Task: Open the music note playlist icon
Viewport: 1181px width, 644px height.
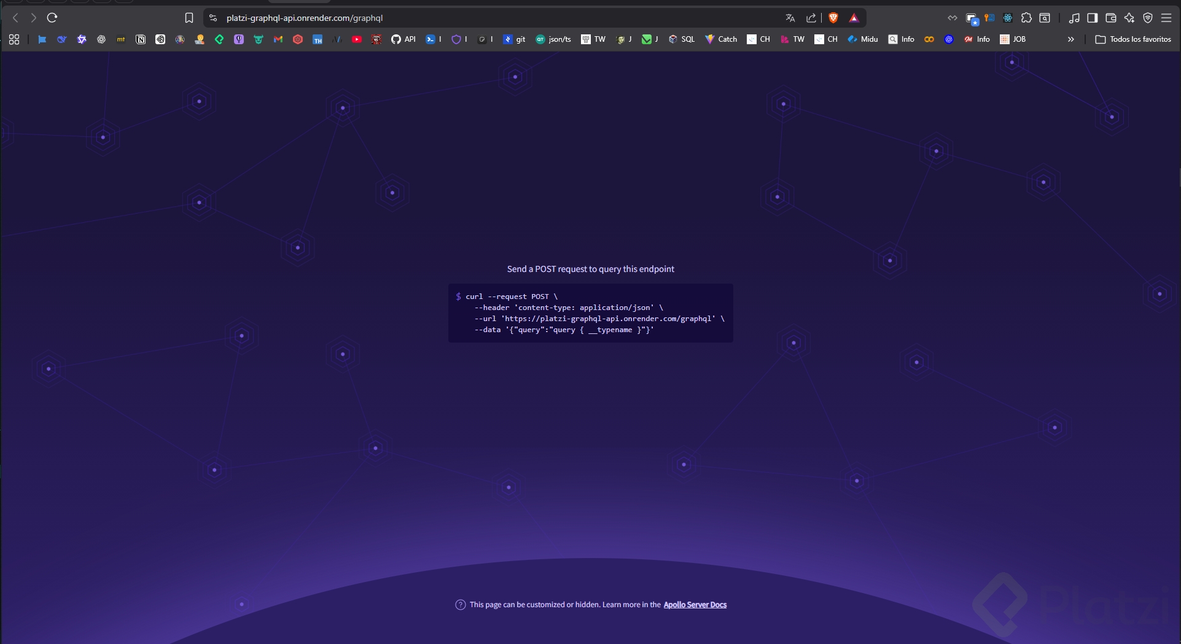Action: (x=1074, y=18)
